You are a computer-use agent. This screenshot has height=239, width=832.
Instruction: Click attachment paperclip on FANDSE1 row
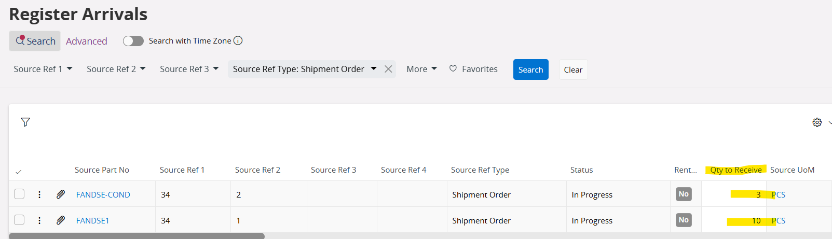(61, 220)
